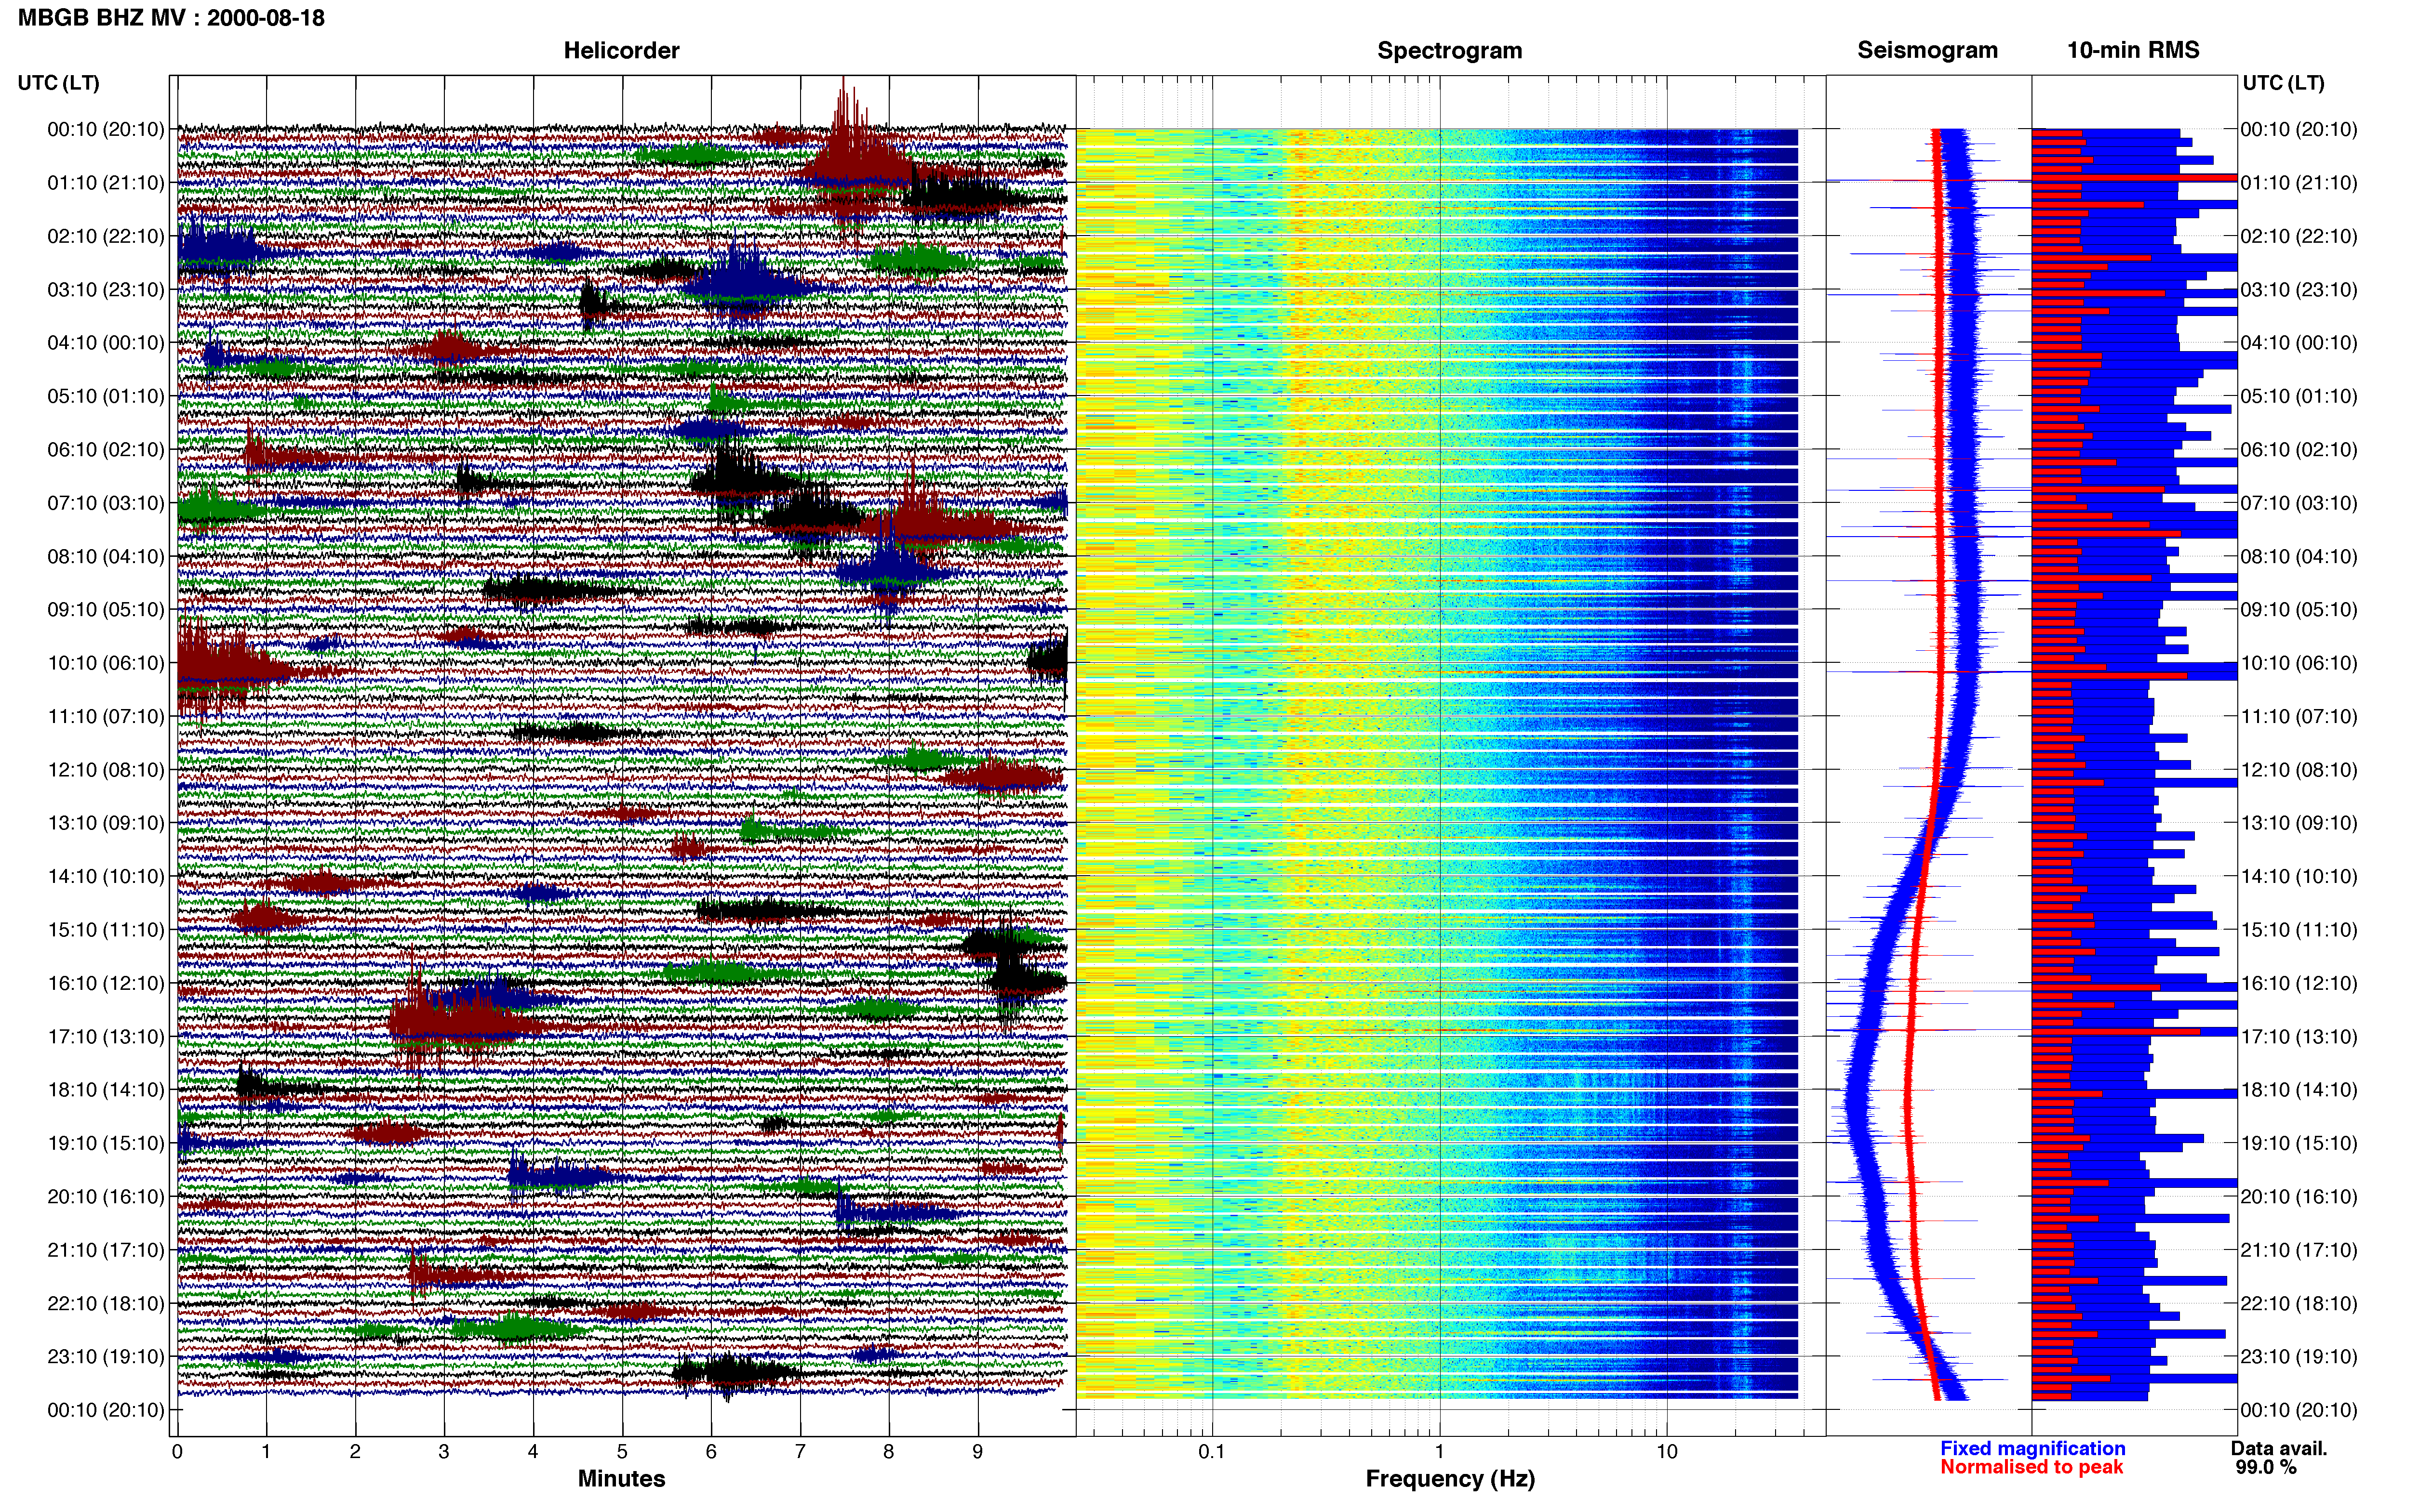Click left time label '19:10 (15:10)'

click(x=106, y=1143)
